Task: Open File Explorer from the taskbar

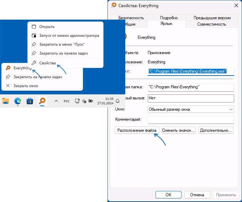Action: 6,101
